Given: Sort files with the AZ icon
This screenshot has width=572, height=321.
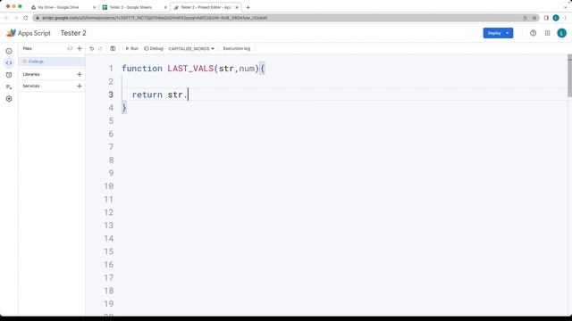Looking at the screenshot, I should tap(70, 48).
